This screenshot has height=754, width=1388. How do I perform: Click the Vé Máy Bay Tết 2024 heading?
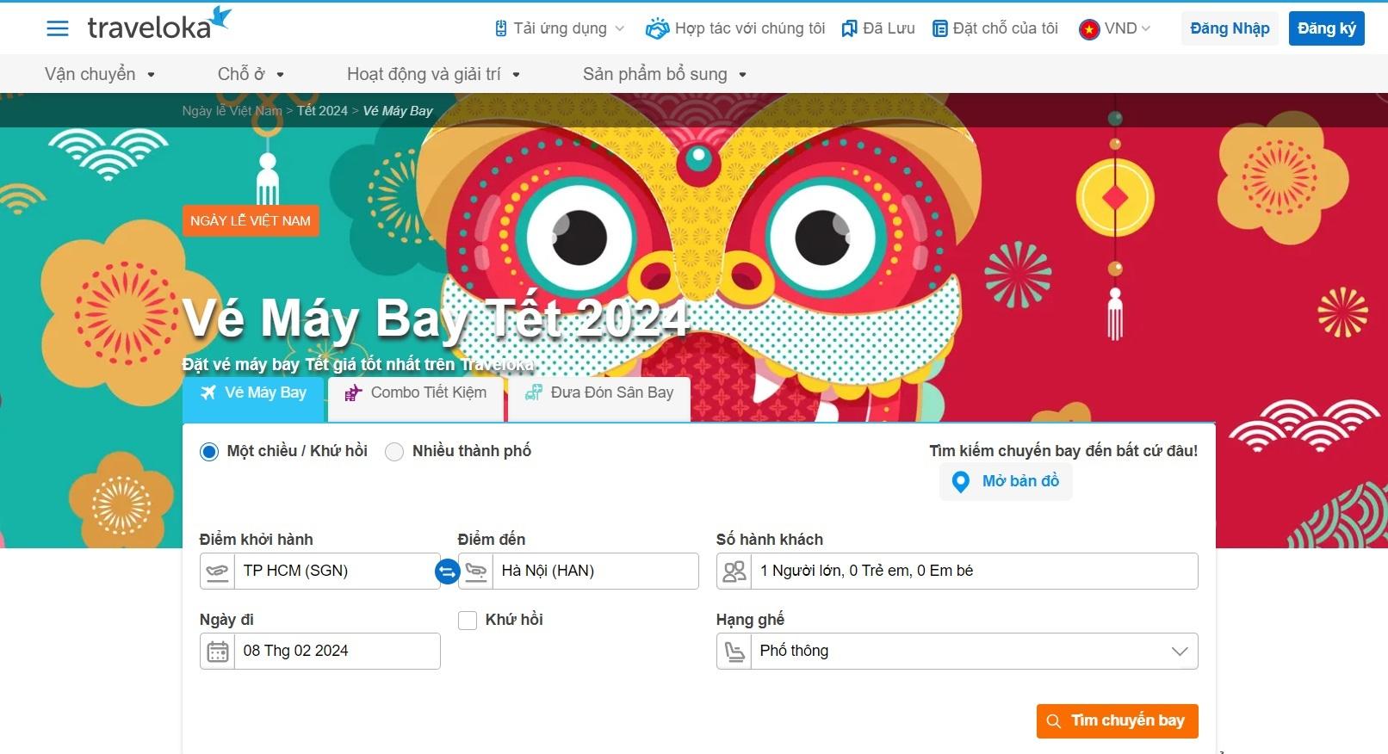click(437, 318)
